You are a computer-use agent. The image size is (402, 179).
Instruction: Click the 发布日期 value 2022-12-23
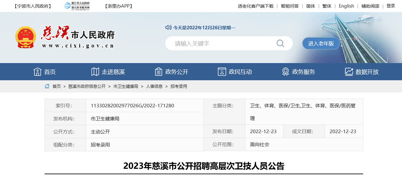[263, 131]
